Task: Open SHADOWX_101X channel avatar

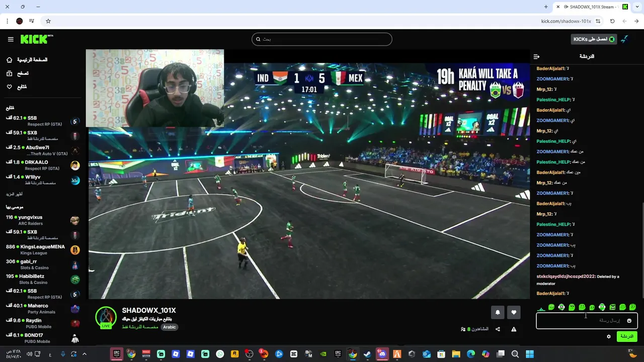Action: (106, 318)
